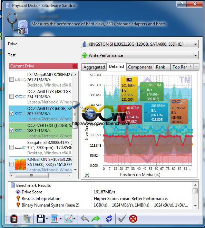Click the line graph options icon
Image resolution: width=205 pixels, height=228 pixels.
(x=68, y=219)
